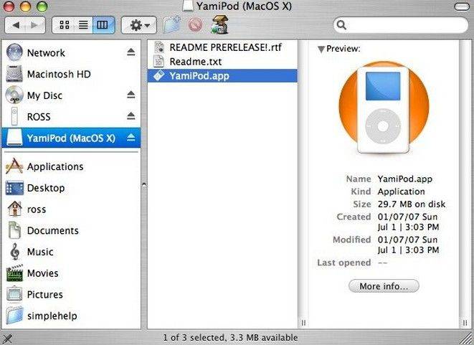The image size is (474, 345).
Task: Select Network in the sidebar
Action: point(71,52)
